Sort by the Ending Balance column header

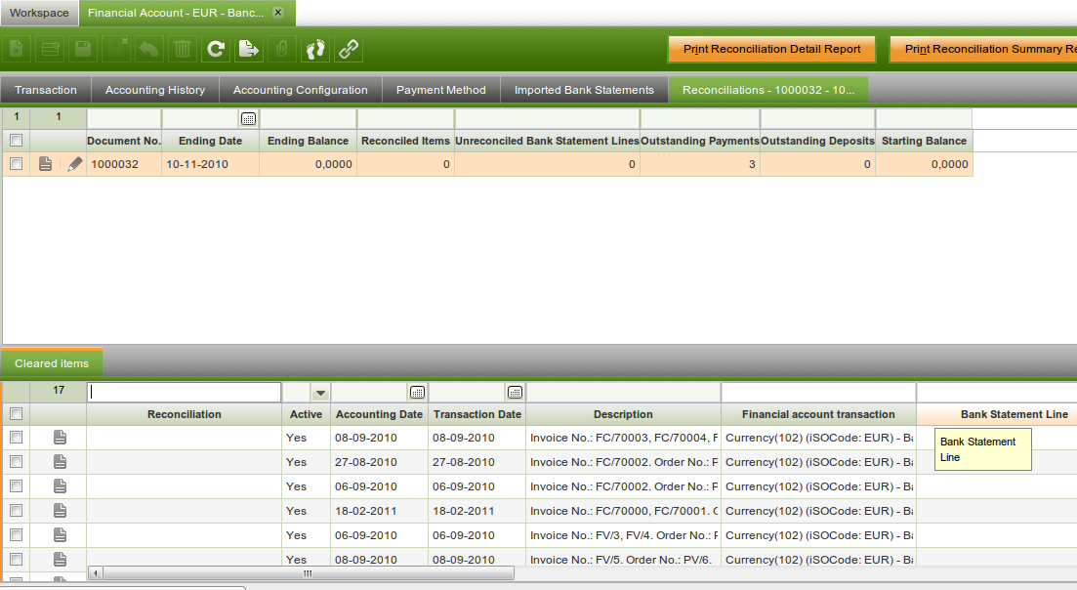tap(308, 140)
